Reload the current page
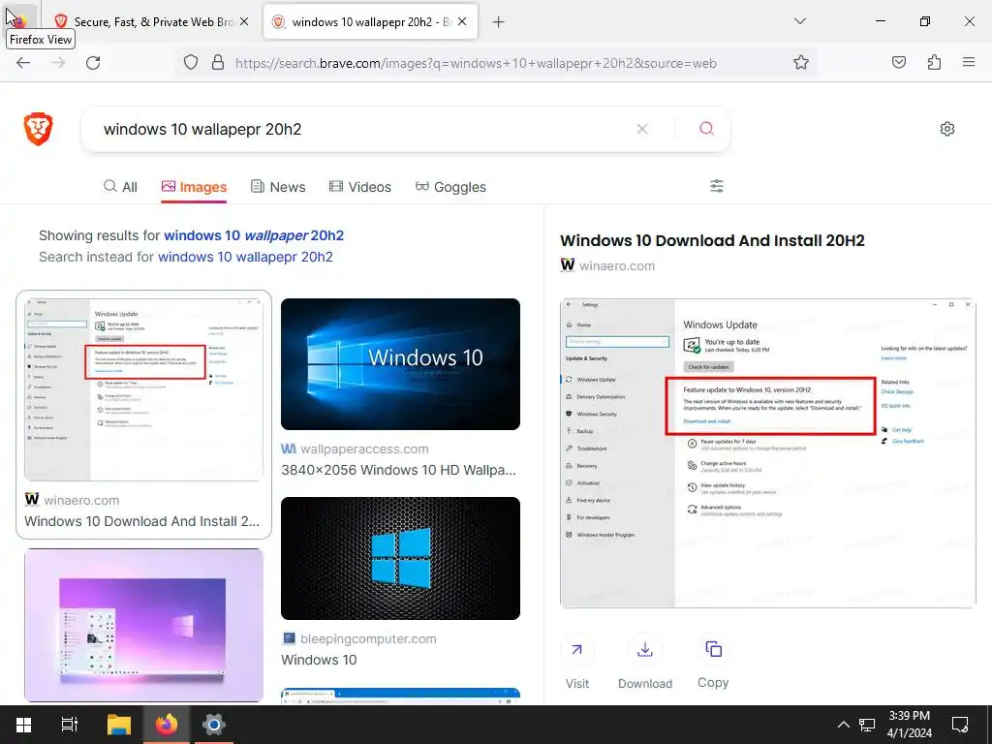This screenshot has width=992, height=744. click(x=93, y=63)
